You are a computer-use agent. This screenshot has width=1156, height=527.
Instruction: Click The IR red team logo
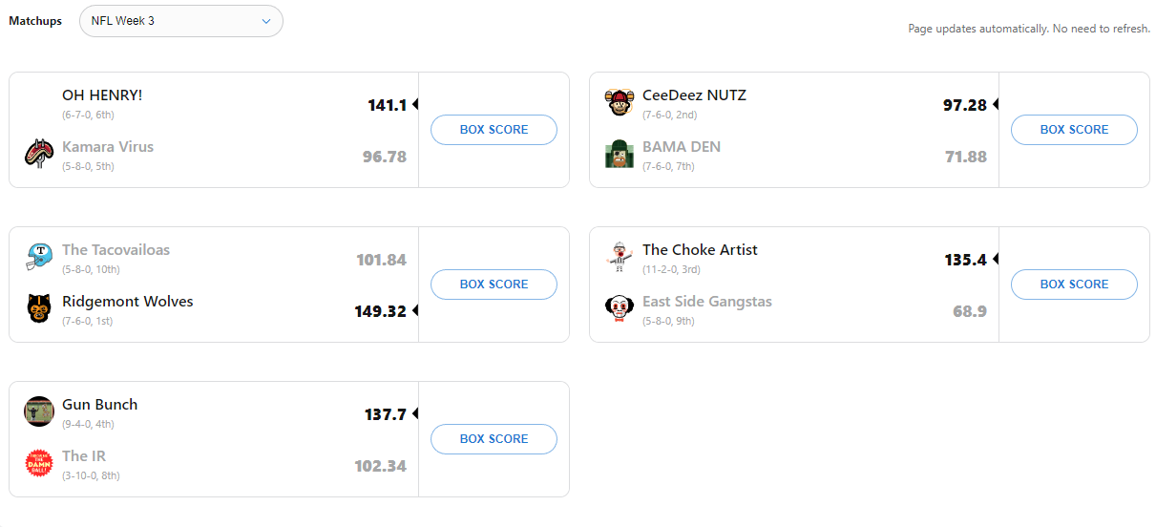click(39, 462)
